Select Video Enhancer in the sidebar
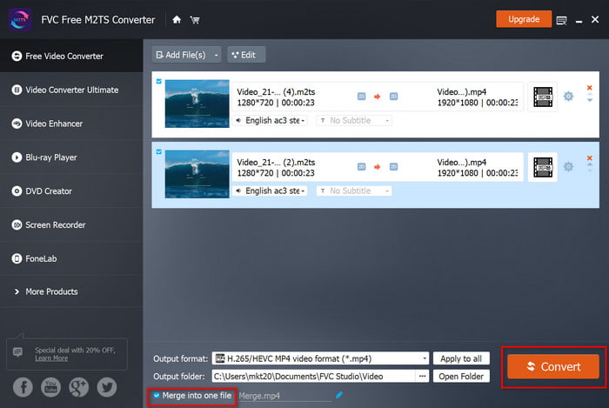This screenshot has width=609, height=408. (54, 124)
